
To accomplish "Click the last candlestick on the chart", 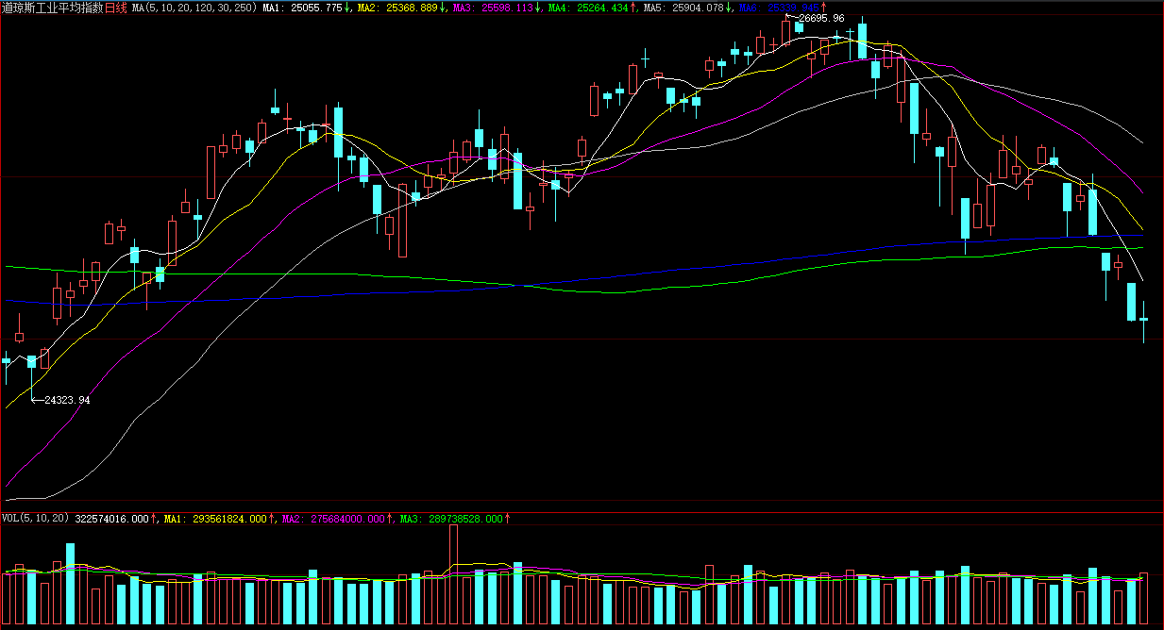I will click(x=1143, y=322).
